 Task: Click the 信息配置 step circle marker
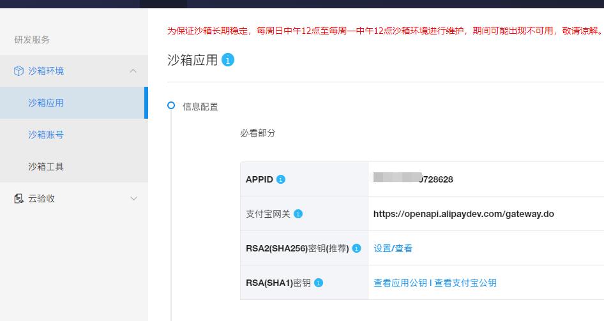tap(171, 105)
